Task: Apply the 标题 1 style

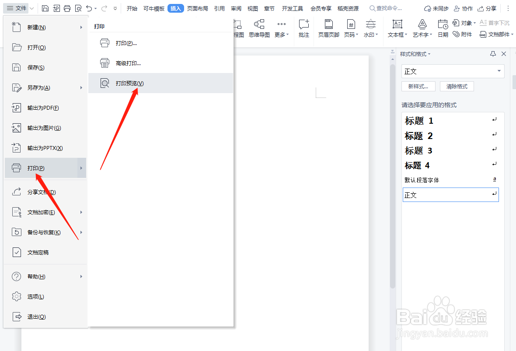Action: (451, 121)
